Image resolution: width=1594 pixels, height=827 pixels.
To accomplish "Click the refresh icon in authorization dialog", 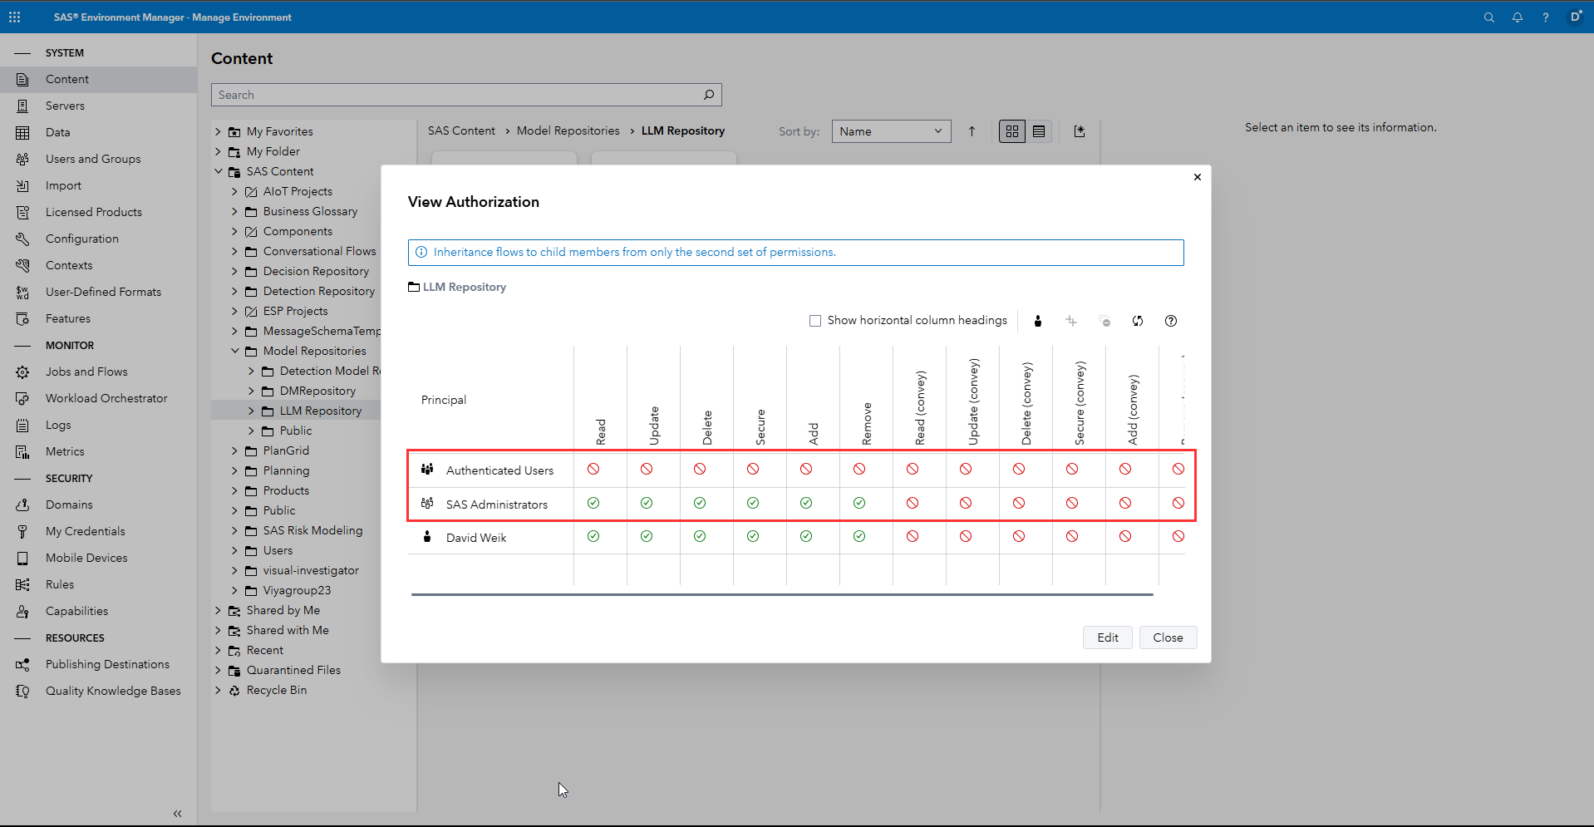I will pyautogui.click(x=1137, y=321).
